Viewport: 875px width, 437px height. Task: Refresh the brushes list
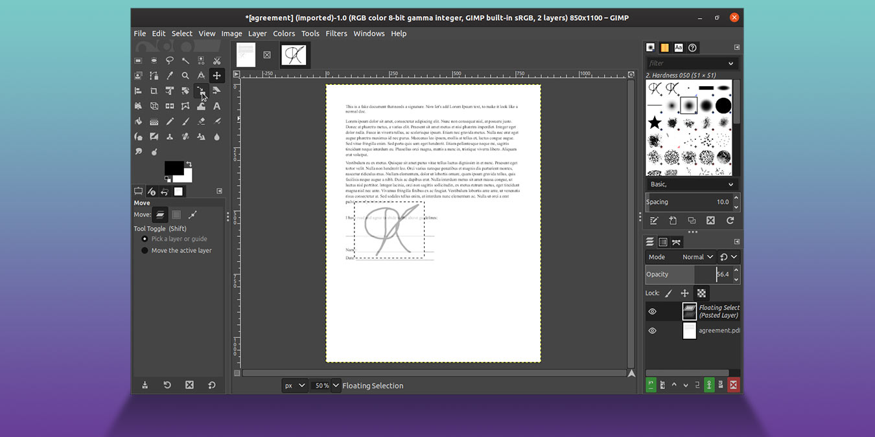click(x=729, y=220)
